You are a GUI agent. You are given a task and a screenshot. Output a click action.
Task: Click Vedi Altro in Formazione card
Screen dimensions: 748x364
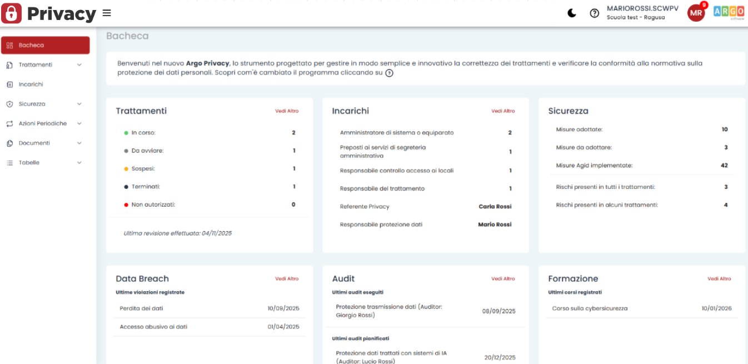719,279
